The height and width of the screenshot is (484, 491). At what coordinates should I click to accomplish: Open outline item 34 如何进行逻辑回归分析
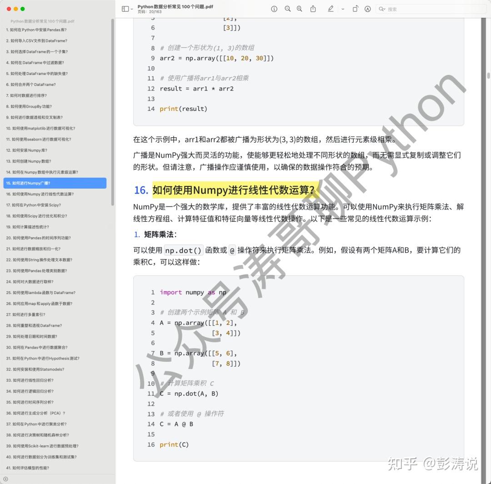30,391
